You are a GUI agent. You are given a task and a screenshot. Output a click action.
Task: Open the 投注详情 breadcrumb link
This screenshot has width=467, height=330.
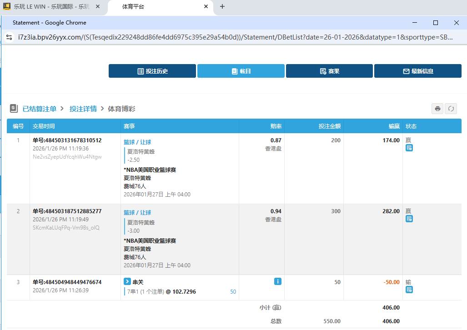click(x=83, y=109)
